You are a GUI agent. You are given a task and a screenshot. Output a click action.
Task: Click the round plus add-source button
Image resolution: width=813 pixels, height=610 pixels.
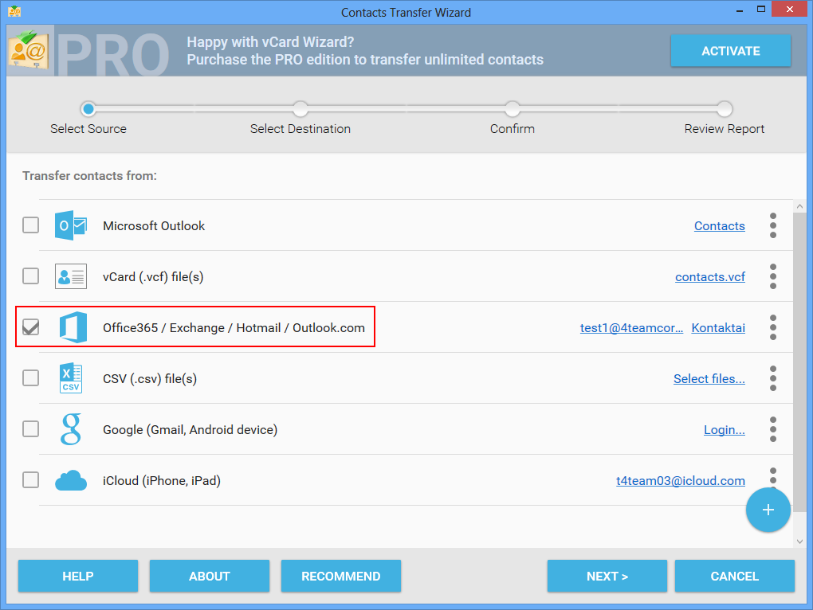coord(768,510)
